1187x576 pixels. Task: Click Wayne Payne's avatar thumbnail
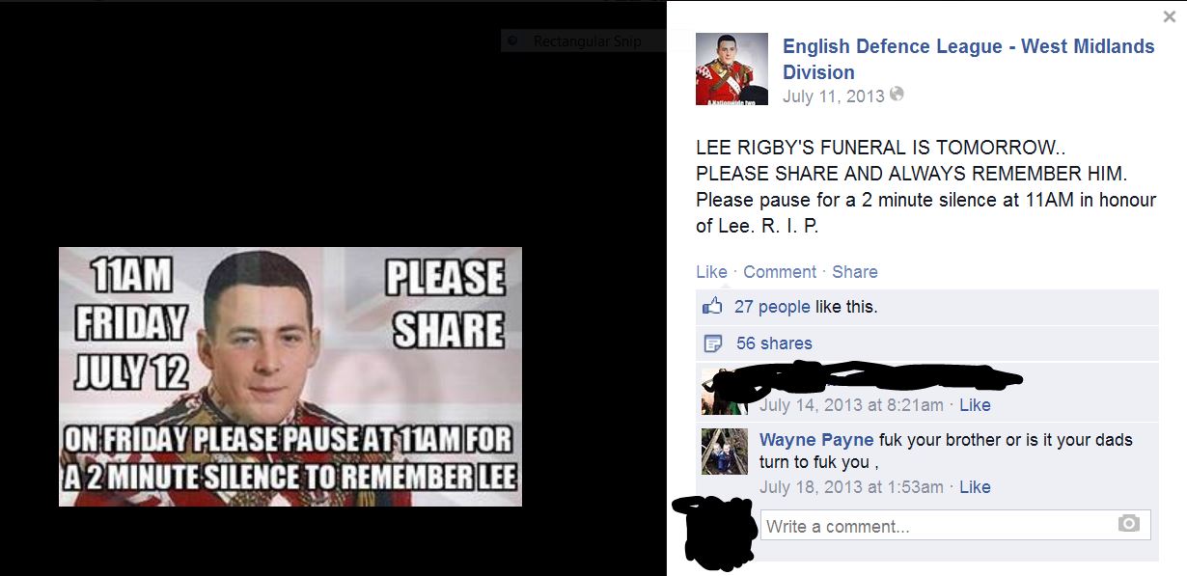(724, 452)
